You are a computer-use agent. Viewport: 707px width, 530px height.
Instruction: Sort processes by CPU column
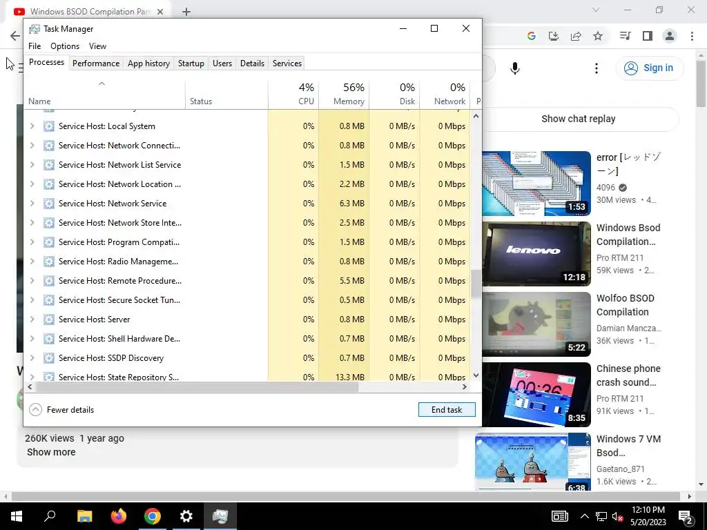293,94
